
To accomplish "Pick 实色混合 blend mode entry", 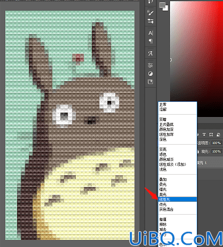I will (x=167, y=209).
